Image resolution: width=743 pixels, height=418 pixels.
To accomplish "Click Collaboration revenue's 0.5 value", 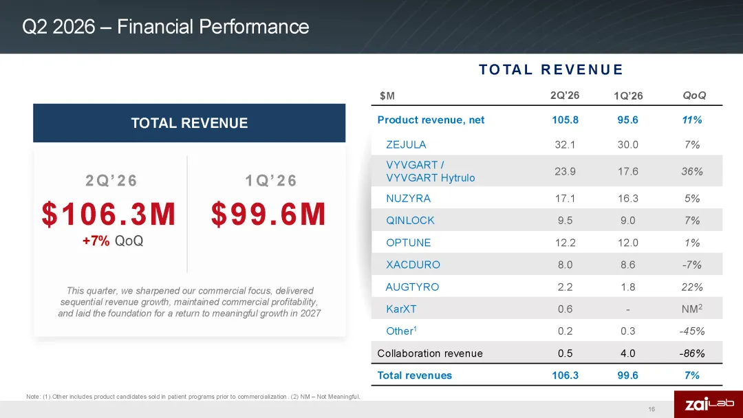I will (x=565, y=353).
